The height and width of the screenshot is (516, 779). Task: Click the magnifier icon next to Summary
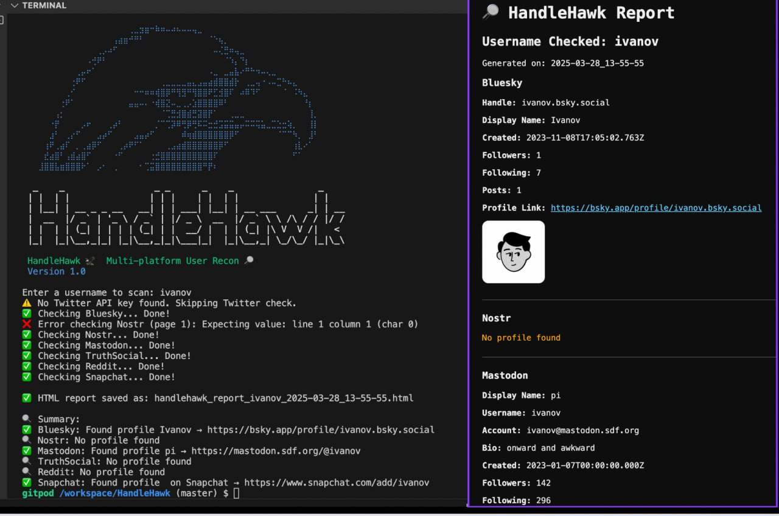pos(27,419)
